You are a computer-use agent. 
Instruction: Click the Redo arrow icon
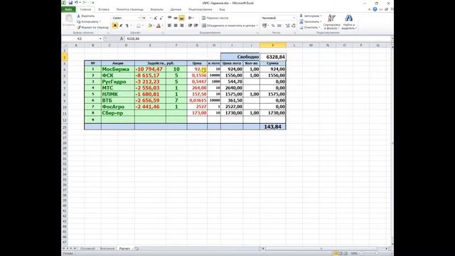tap(84, 3)
